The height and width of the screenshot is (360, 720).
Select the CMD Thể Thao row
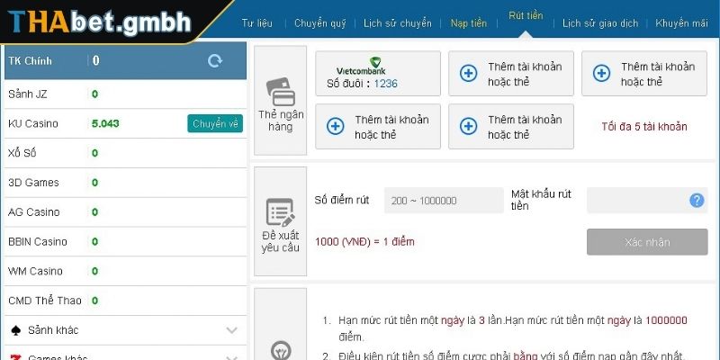pos(125,301)
